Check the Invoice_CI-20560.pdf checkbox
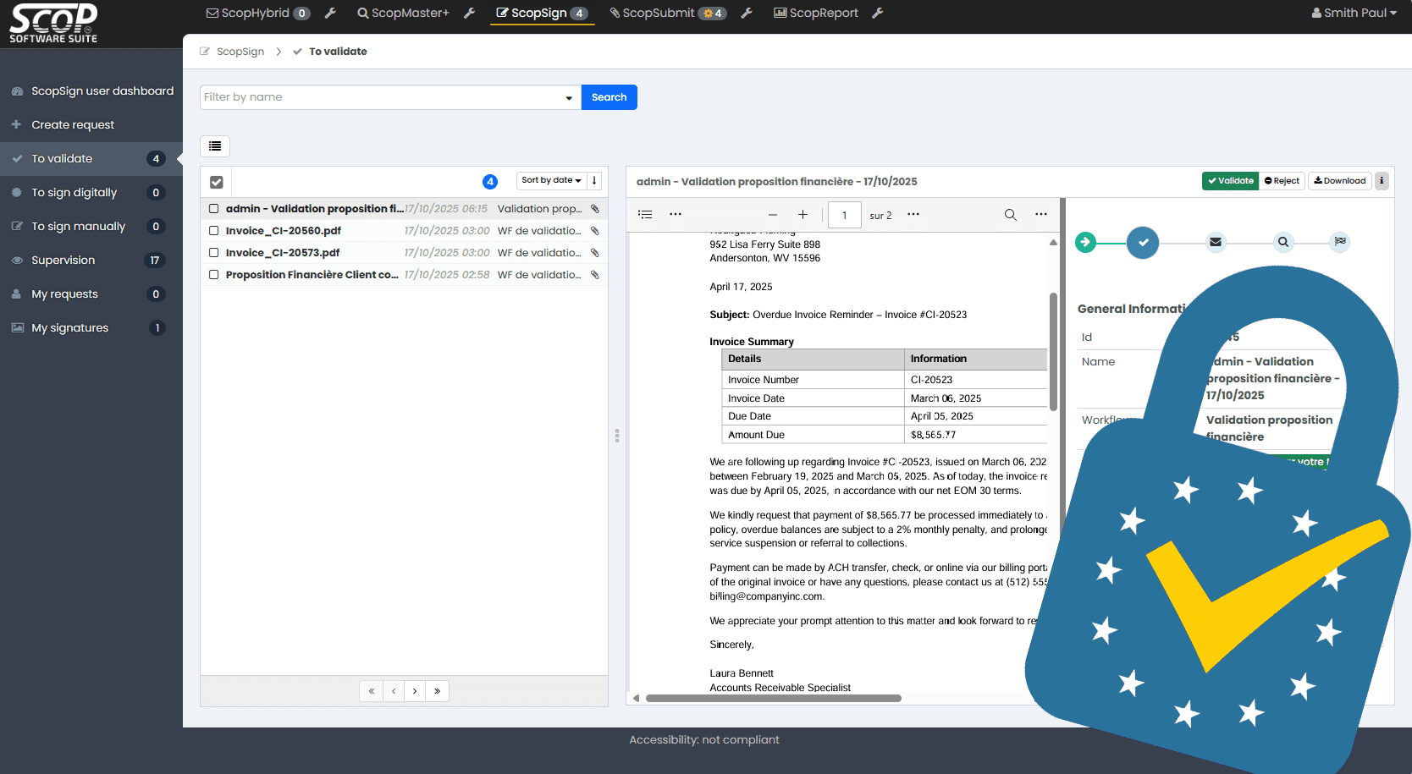The height and width of the screenshot is (774, 1412). [x=213, y=230]
